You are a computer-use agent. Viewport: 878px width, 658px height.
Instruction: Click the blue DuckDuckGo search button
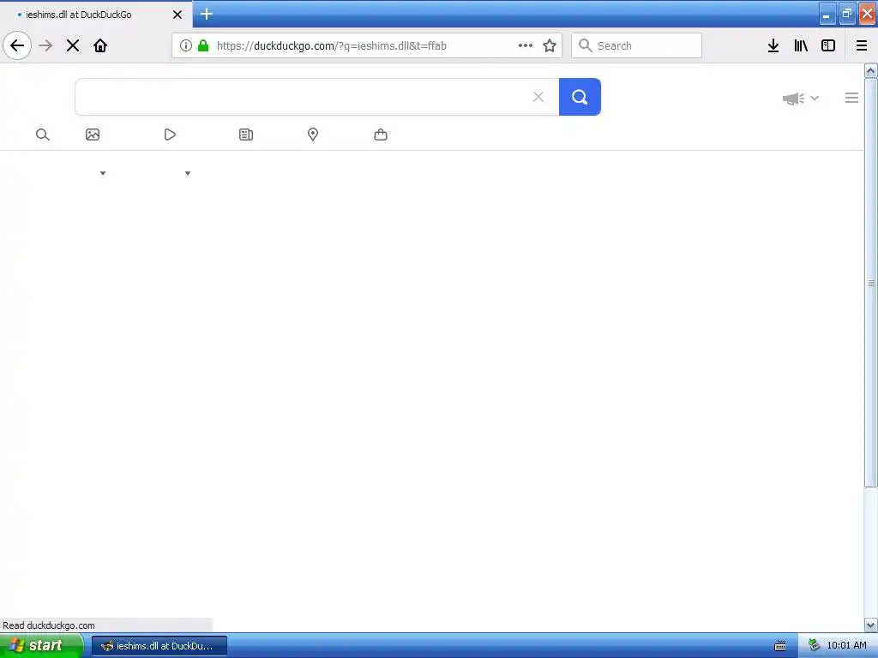(580, 97)
